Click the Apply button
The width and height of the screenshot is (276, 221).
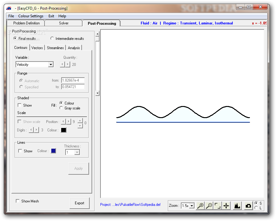79,168
